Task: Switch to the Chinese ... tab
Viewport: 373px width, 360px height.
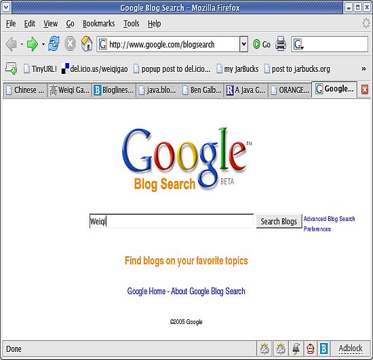Action: (x=25, y=90)
